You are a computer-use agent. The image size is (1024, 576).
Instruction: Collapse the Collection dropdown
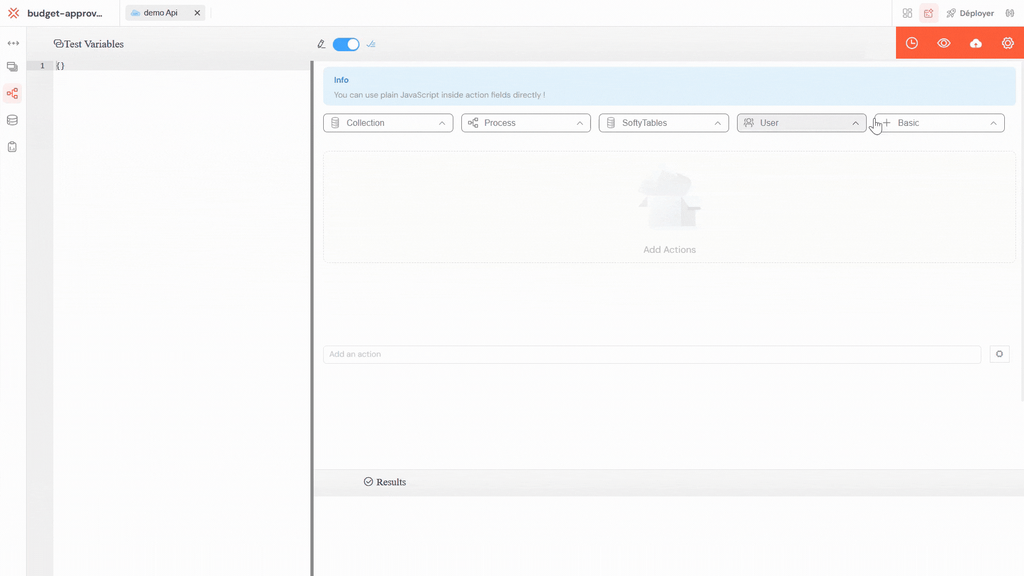point(442,123)
